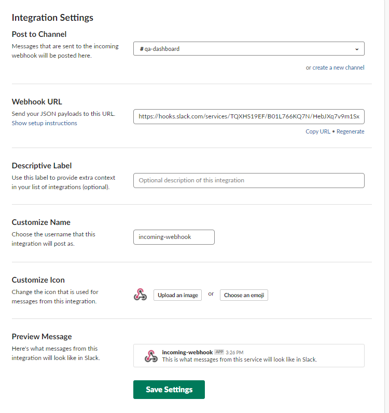The image size is (389, 413).
Task: Expand the Post to Channel dropdown arrow
Action: [357, 49]
